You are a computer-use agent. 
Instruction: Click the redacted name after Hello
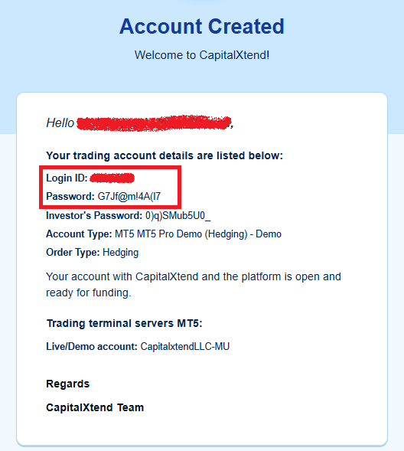[x=155, y=123]
